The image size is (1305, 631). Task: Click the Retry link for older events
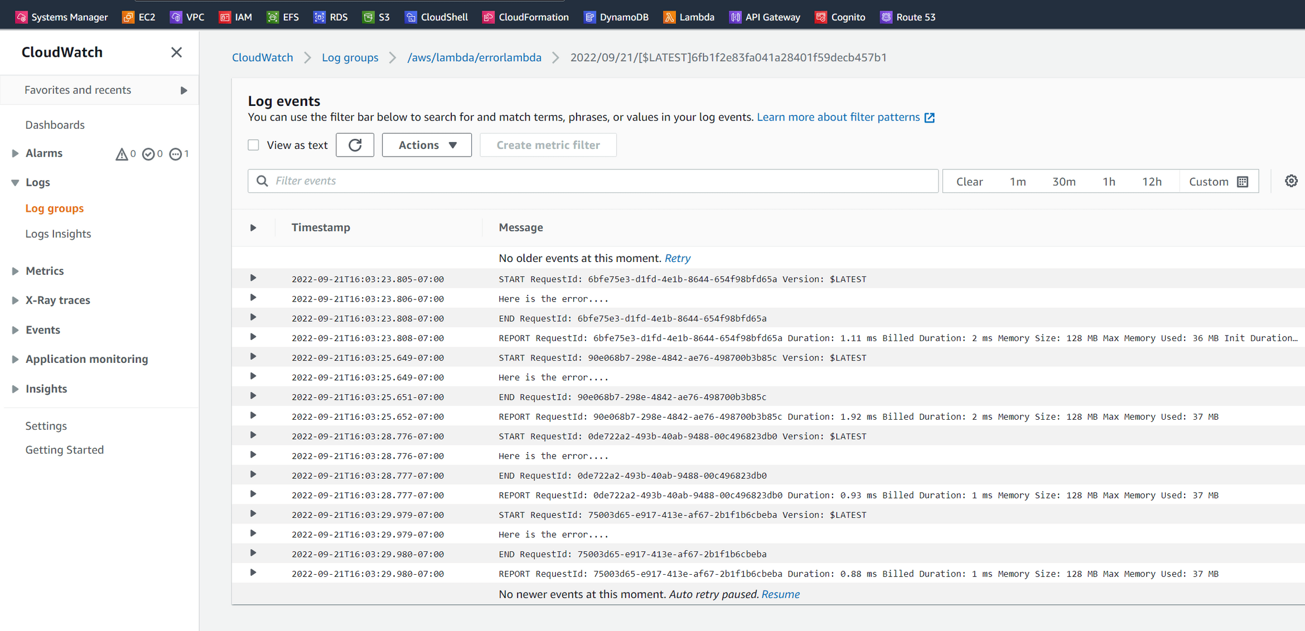point(677,258)
